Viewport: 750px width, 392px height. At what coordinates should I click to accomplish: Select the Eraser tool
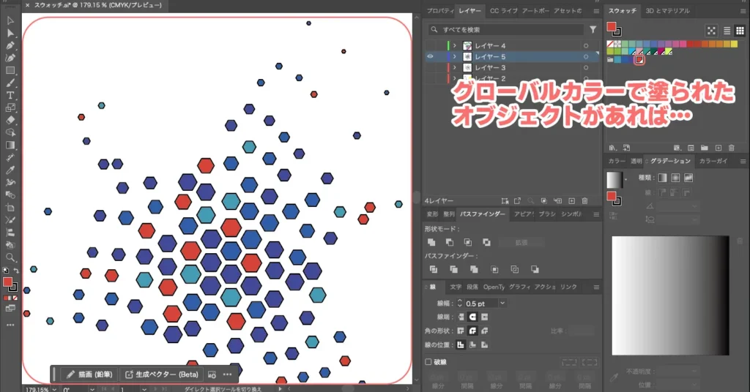(x=10, y=120)
